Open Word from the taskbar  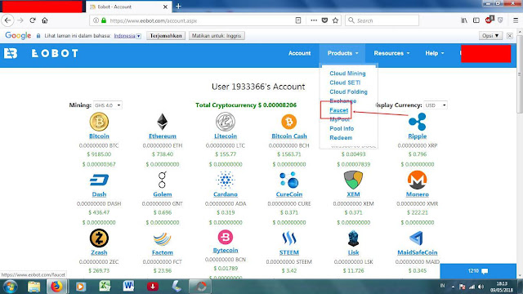pos(129,287)
